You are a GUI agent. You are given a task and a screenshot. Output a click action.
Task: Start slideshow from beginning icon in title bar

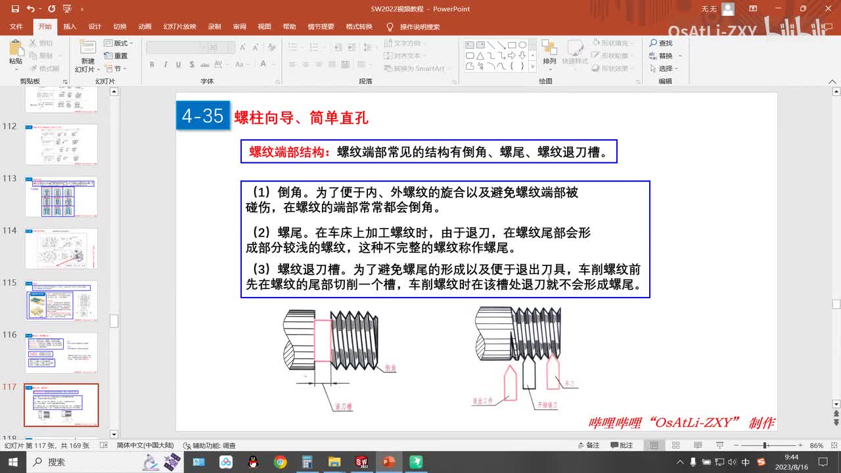pyautogui.click(x=68, y=9)
